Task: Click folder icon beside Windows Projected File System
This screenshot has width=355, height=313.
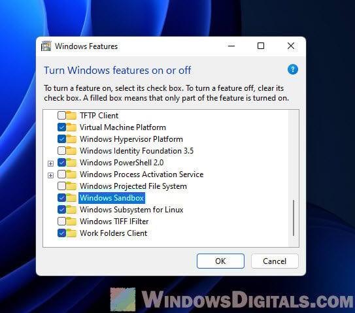Action: coord(71,186)
